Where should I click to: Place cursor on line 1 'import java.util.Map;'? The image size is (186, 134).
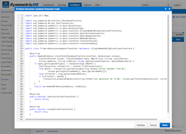[37, 16]
